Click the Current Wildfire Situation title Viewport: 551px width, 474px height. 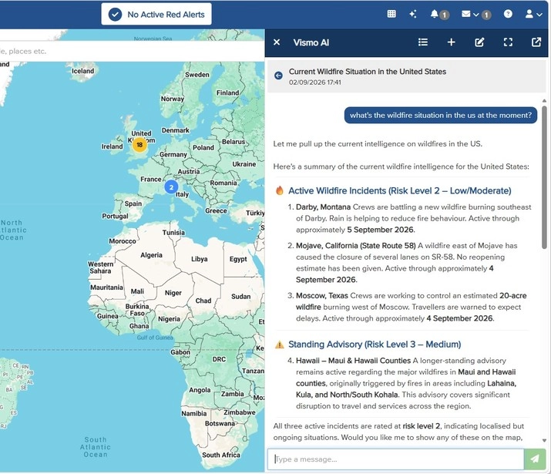click(x=368, y=72)
